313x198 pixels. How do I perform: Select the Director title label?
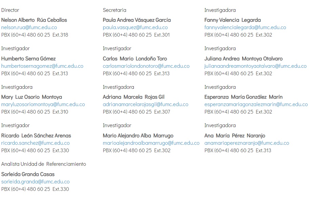10,10
